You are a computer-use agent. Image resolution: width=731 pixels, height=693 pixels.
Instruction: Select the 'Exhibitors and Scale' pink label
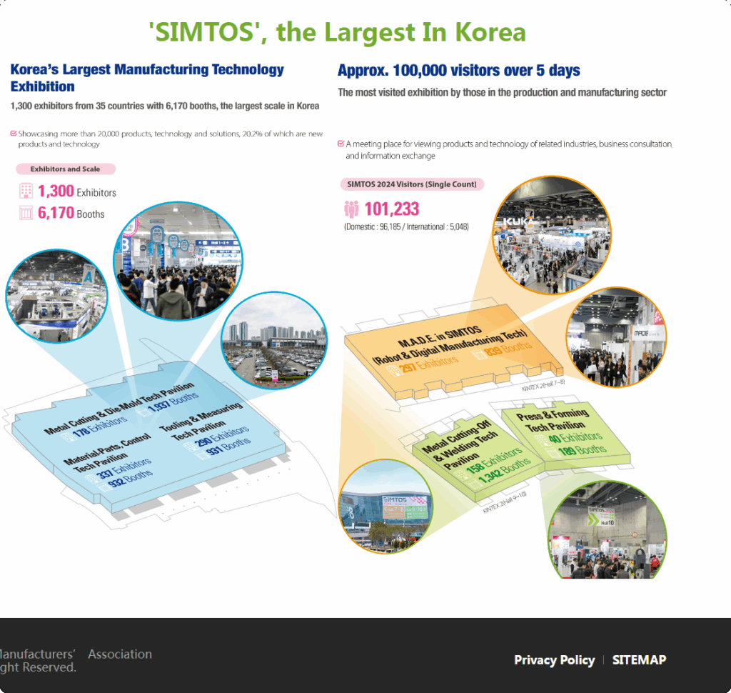(x=65, y=169)
